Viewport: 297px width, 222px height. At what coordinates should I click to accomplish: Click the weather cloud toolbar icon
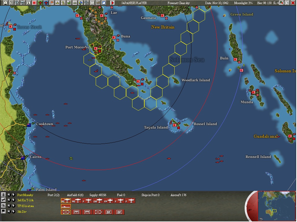pyautogui.click(x=104, y=3)
